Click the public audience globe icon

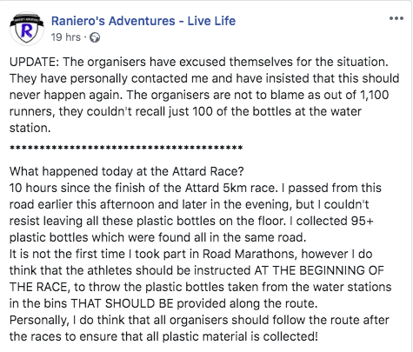click(95, 37)
